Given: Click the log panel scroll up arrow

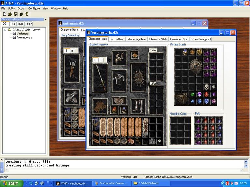Looking at the screenshot, I should (246, 162).
